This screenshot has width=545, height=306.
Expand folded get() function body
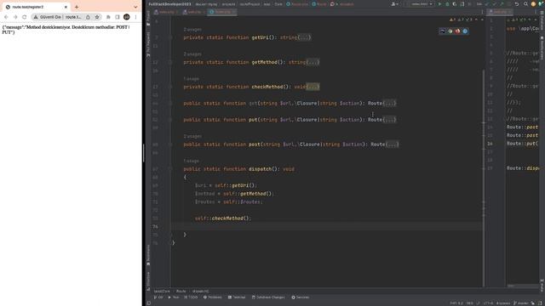(x=390, y=104)
